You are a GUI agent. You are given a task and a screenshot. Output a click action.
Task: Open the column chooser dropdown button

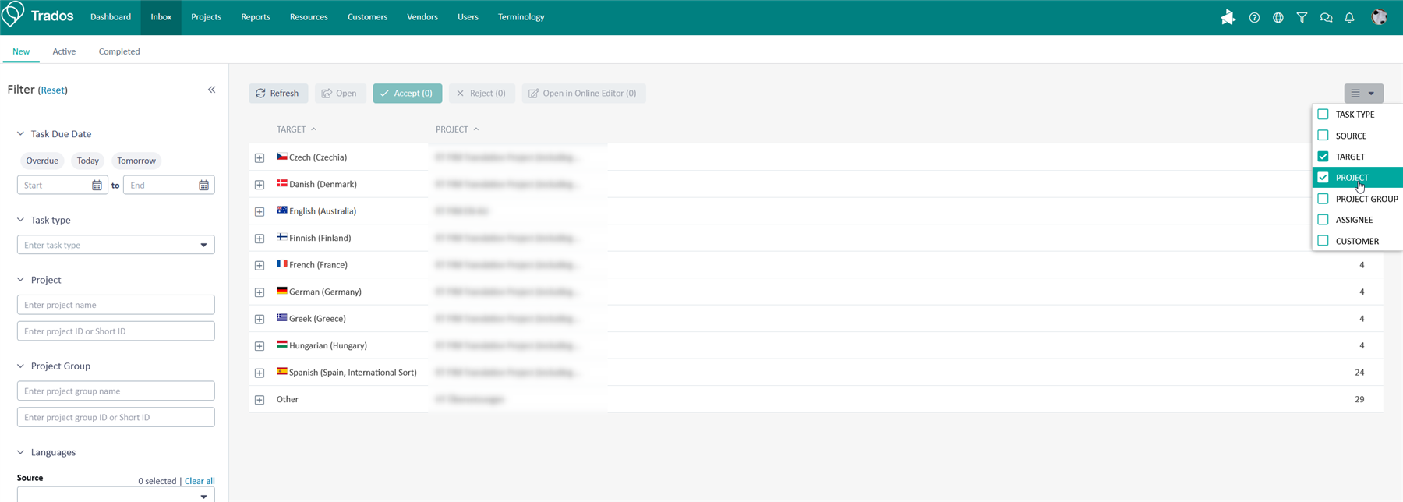pos(1363,93)
